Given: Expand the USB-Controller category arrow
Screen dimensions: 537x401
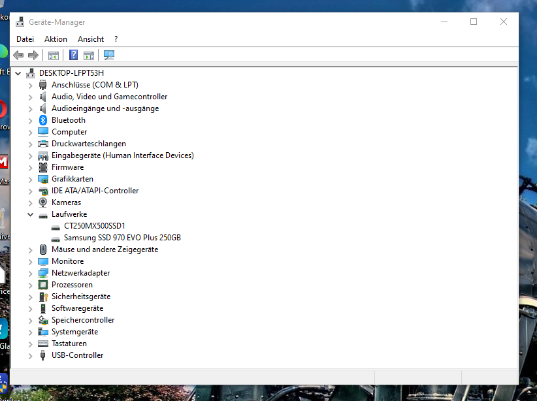Looking at the screenshot, I should coord(31,356).
